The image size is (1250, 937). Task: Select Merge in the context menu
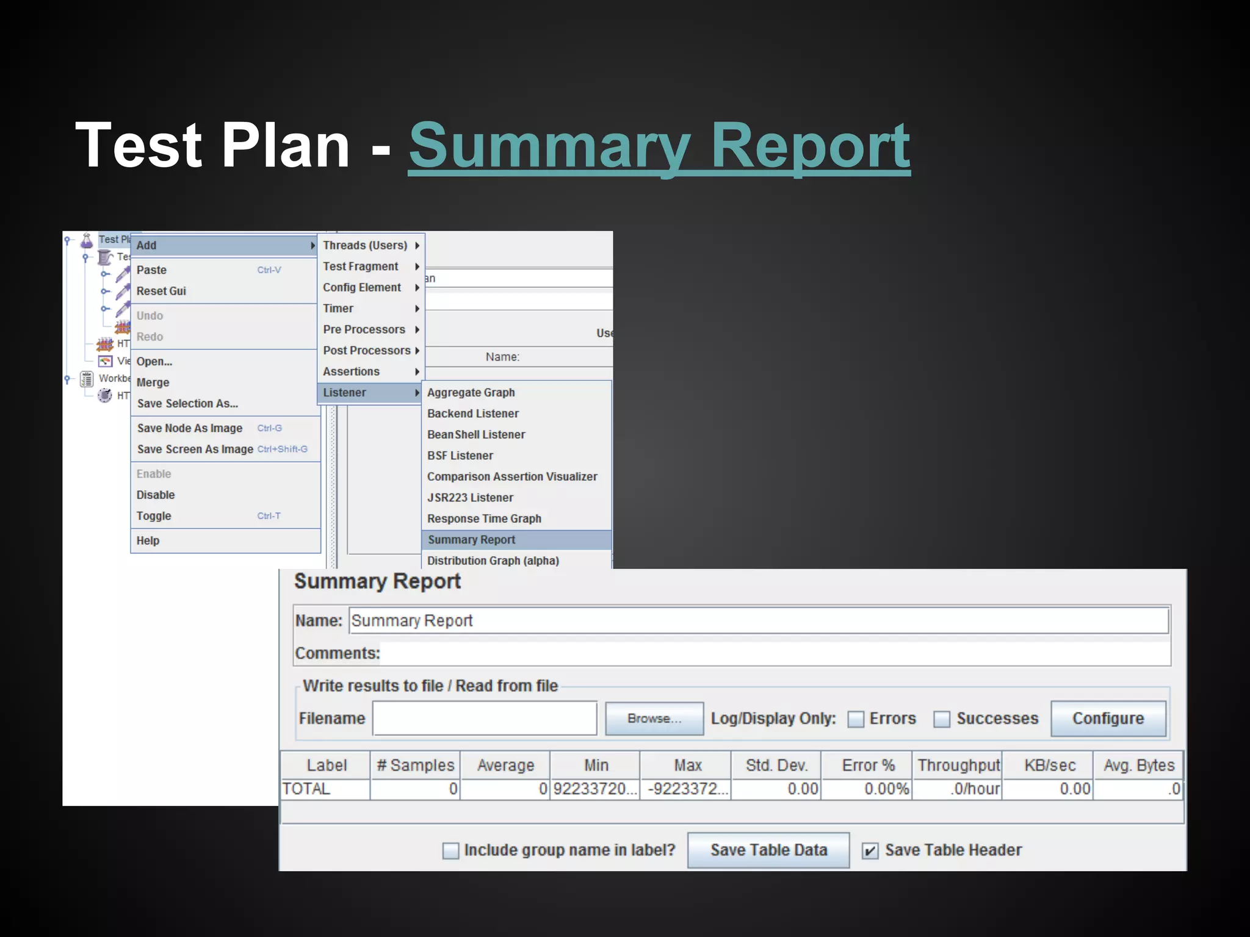click(x=225, y=382)
